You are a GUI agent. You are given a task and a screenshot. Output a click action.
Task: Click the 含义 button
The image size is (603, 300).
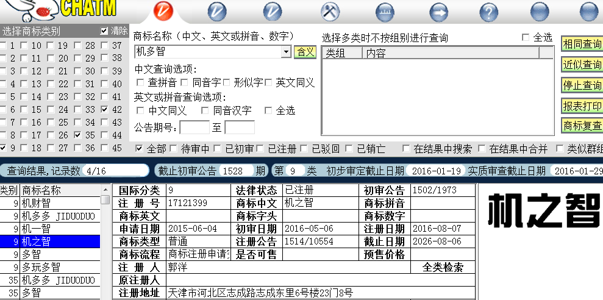pyautogui.click(x=305, y=52)
